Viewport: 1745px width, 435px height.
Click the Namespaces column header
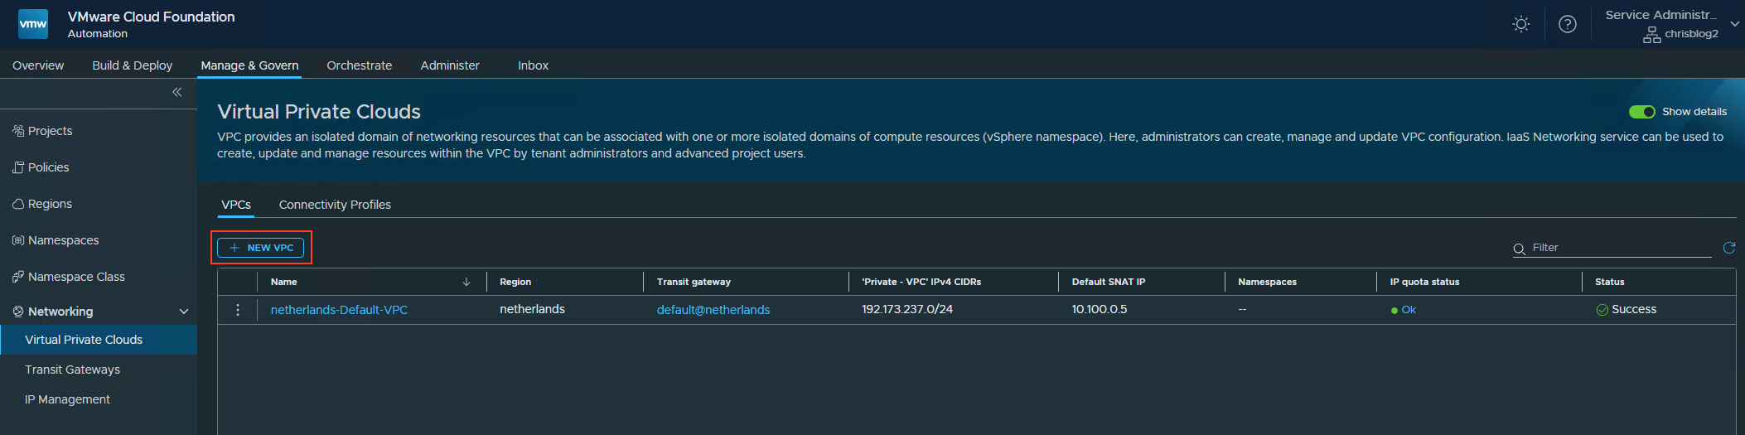click(x=1267, y=282)
